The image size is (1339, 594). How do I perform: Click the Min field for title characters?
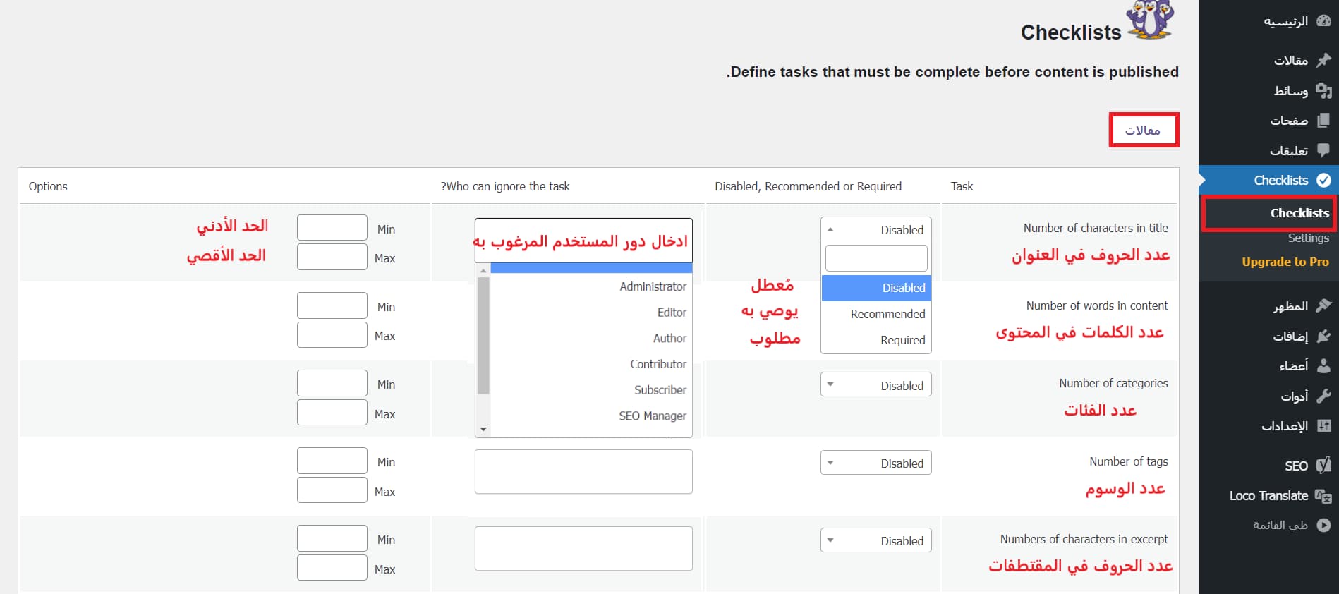[332, 228]
